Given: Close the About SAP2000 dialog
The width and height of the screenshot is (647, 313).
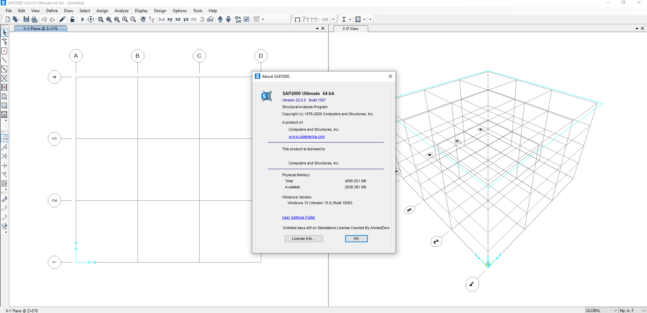Looking at the screenshot, I should (390, 76).
